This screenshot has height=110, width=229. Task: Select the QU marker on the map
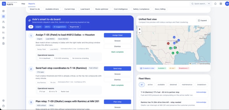[x=174, y=43]
